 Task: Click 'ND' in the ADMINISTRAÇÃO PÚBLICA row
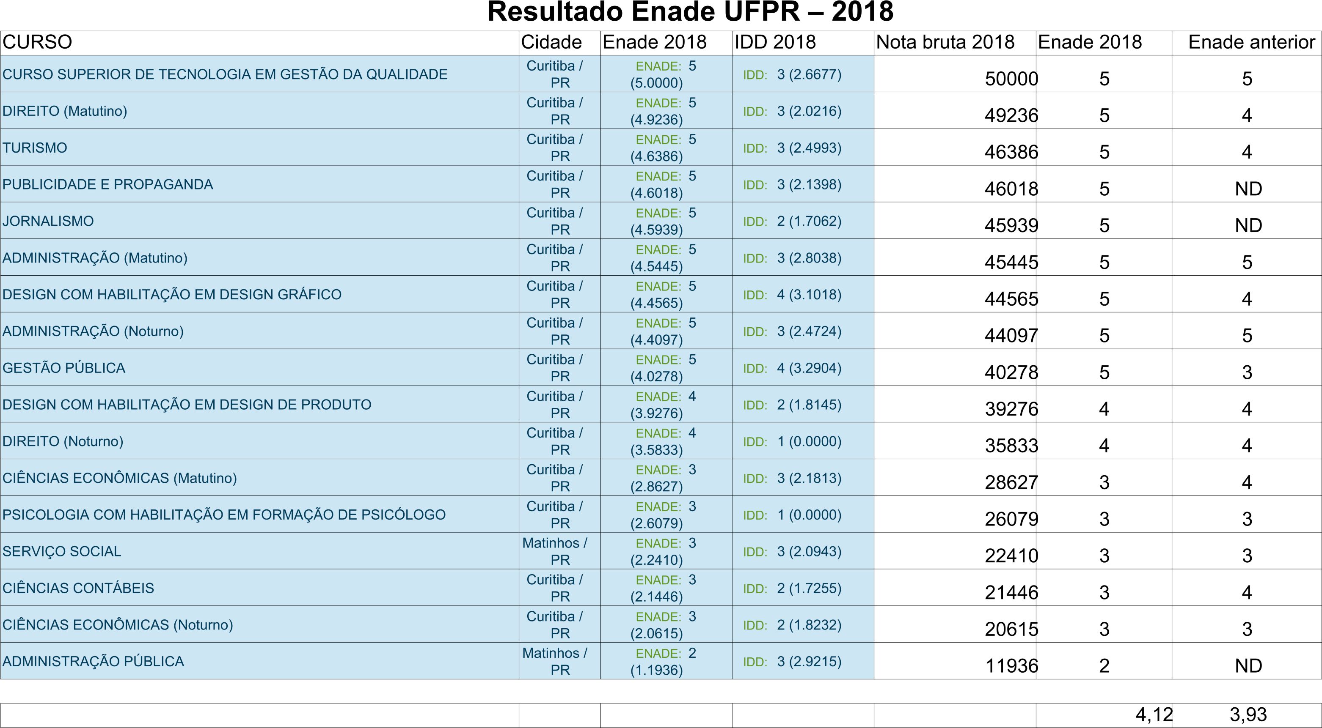pos(1248,665)
